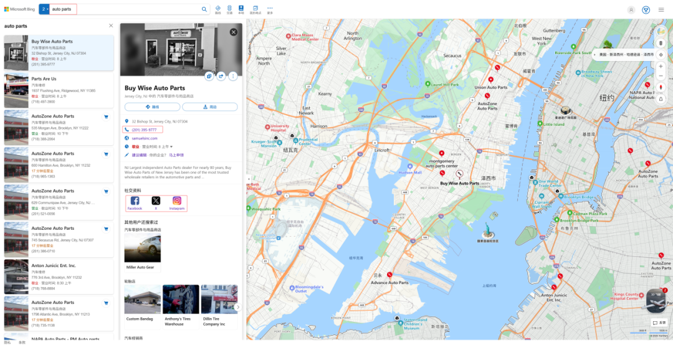Click the auto parts search field
Viewport: 673px width, 345px height.
point(125,9)
